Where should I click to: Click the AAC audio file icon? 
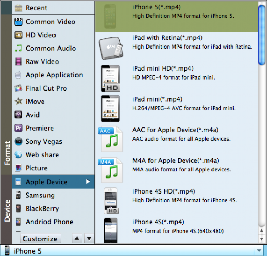click(x=110, y=139)
